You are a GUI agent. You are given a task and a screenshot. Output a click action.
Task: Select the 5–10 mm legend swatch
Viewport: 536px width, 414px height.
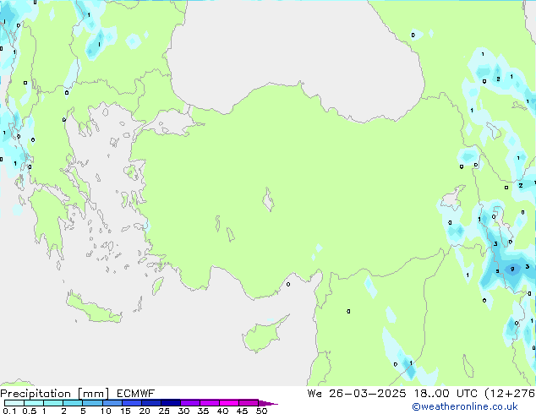(92, 403)
